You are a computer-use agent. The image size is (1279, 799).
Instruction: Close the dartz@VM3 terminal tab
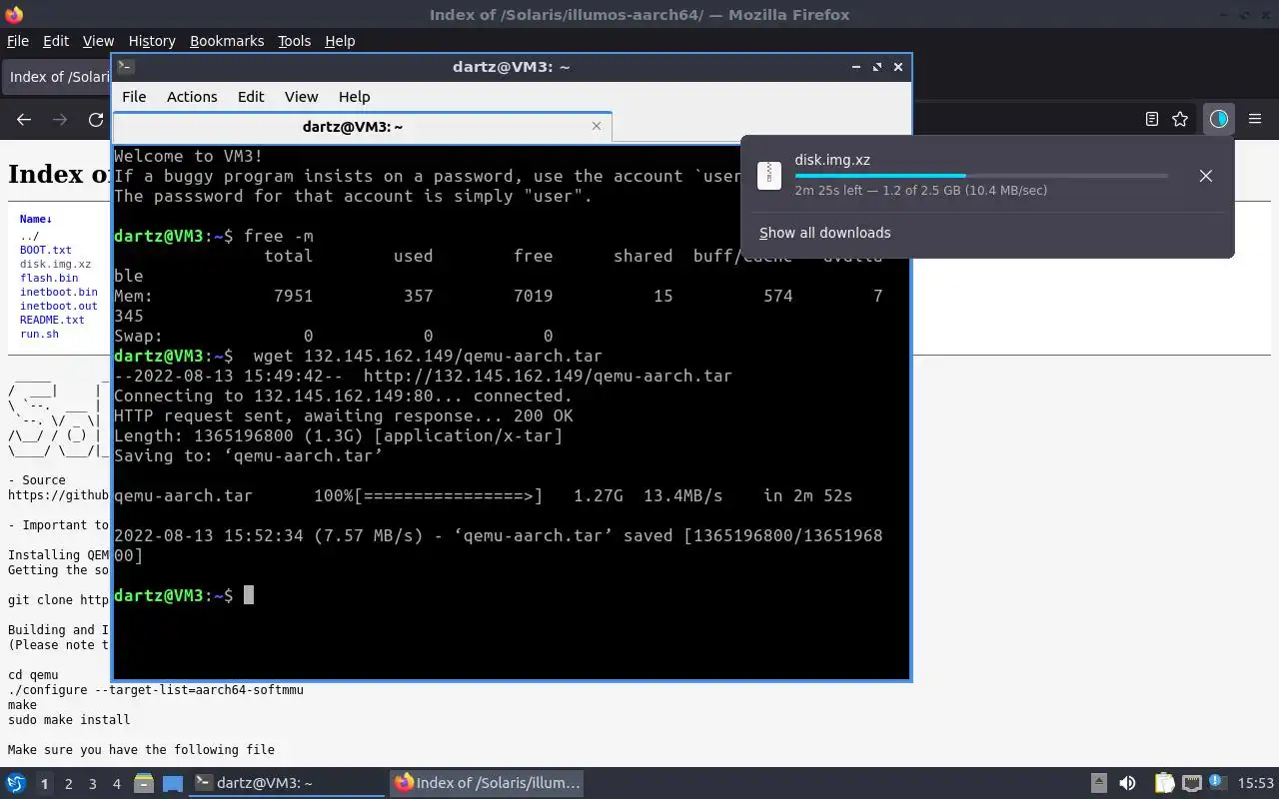(x=597, y=126)
